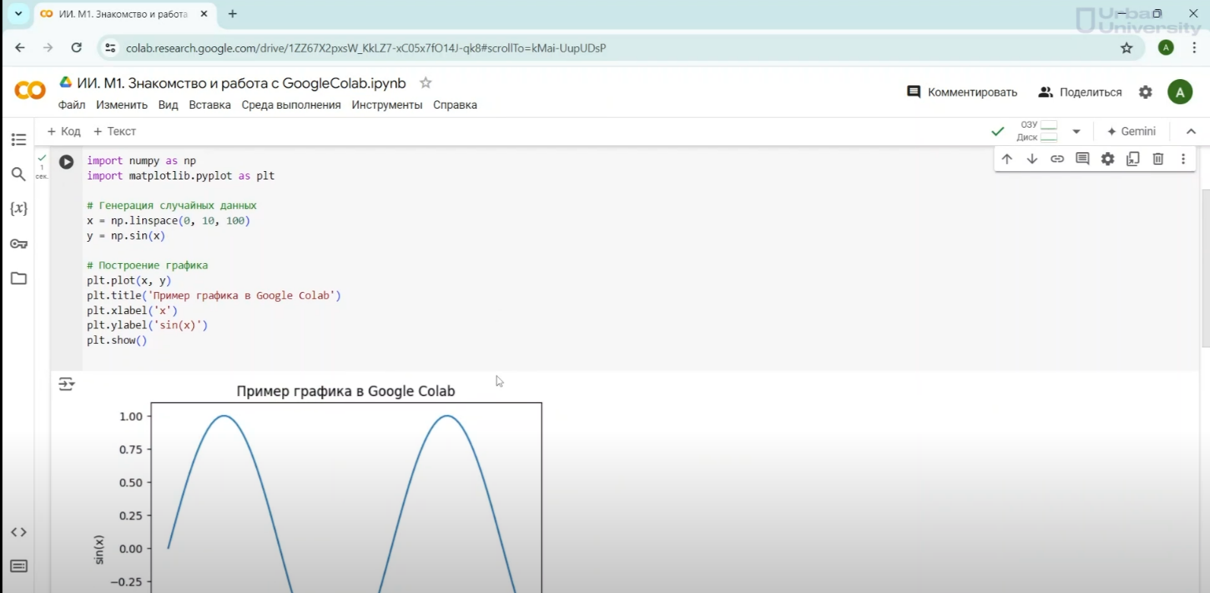Collapse the header with chevron up
The image size is (1210, 593).
tap(1191, 132)
